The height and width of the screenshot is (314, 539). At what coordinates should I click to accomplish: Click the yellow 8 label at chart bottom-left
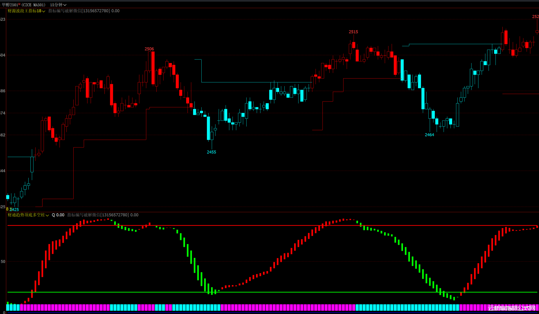(7, 209)
